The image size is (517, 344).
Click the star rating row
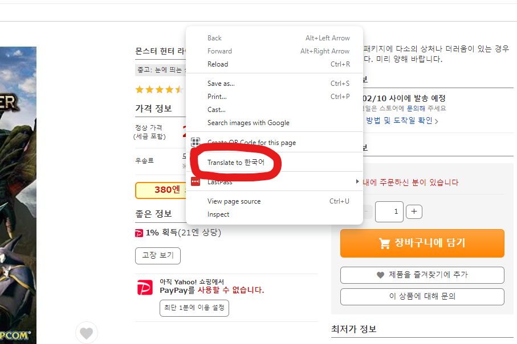pos(160,89)
